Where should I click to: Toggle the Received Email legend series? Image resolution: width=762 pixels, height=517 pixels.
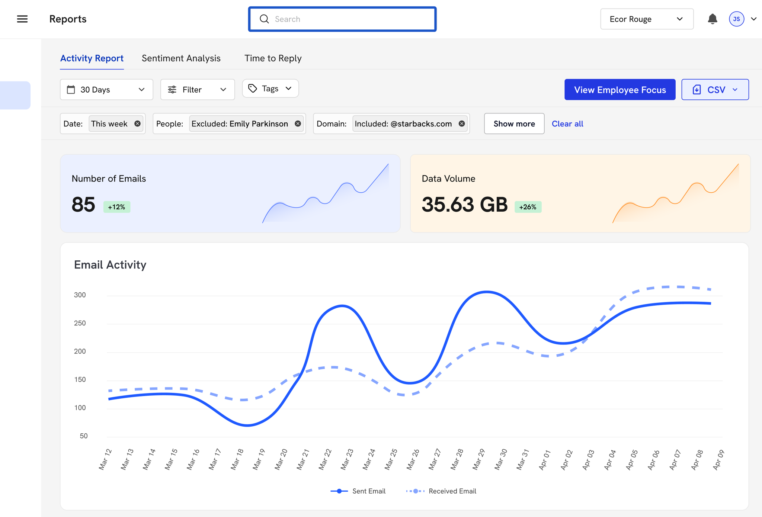tap(441, 491)
